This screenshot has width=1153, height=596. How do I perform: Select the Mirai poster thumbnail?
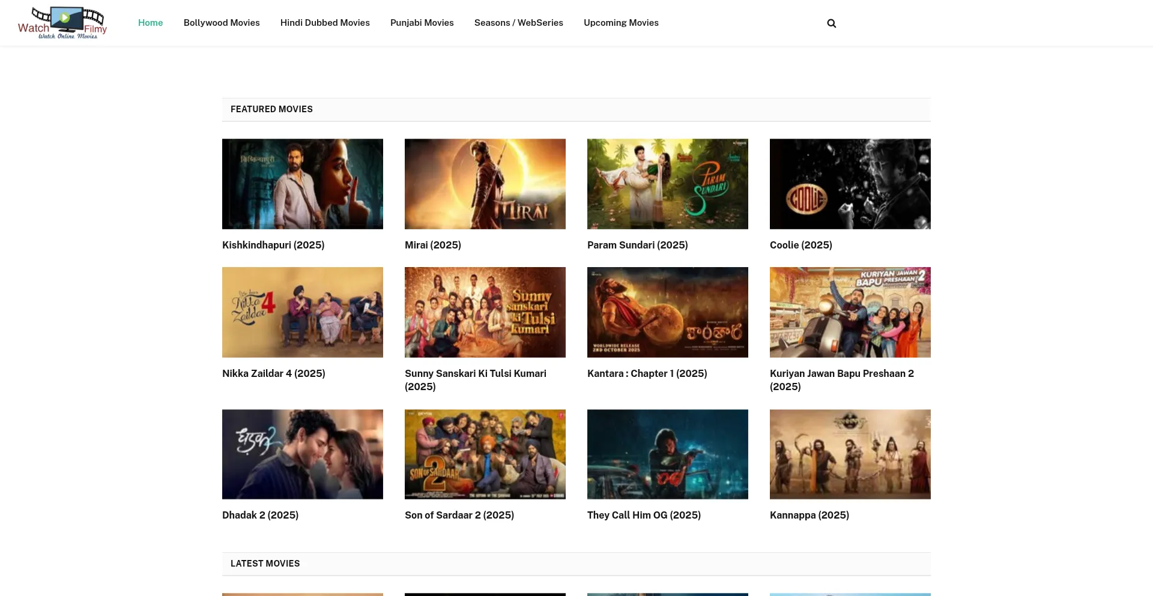pos(485,184)
